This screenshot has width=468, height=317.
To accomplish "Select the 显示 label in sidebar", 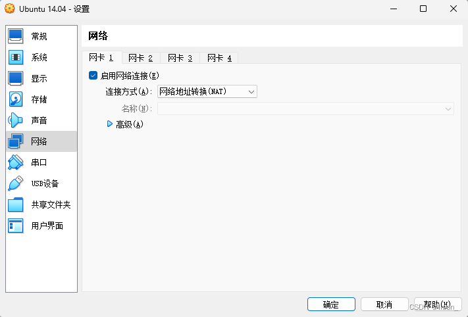I will click(x=39, y=78).
